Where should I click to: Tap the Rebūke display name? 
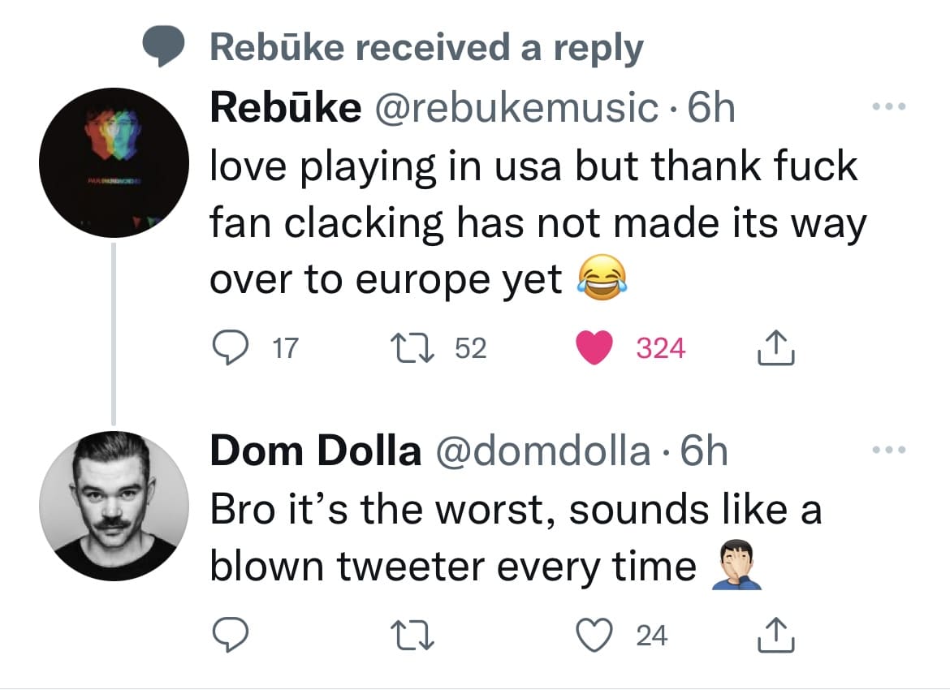tap(285, 109)
